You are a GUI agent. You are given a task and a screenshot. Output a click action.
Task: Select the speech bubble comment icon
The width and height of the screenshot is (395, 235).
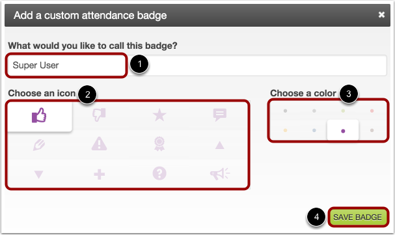coord(220,115)
